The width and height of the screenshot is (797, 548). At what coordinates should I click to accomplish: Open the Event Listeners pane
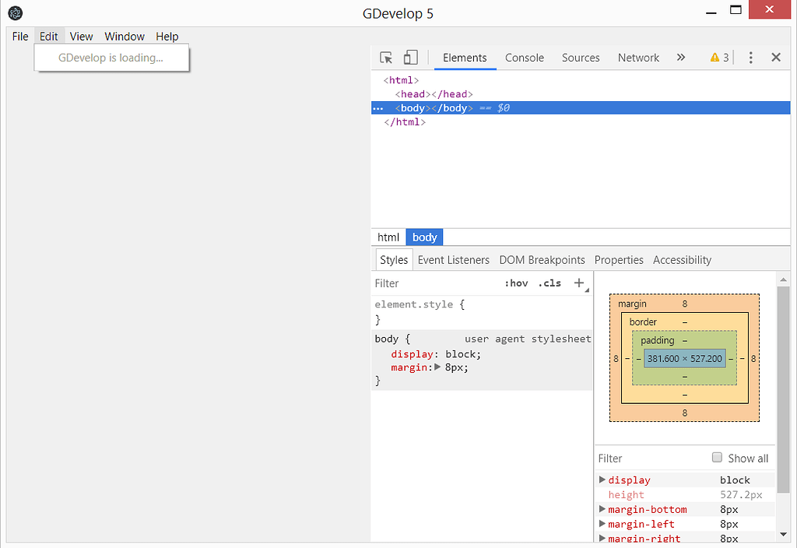tap(454, 260)
